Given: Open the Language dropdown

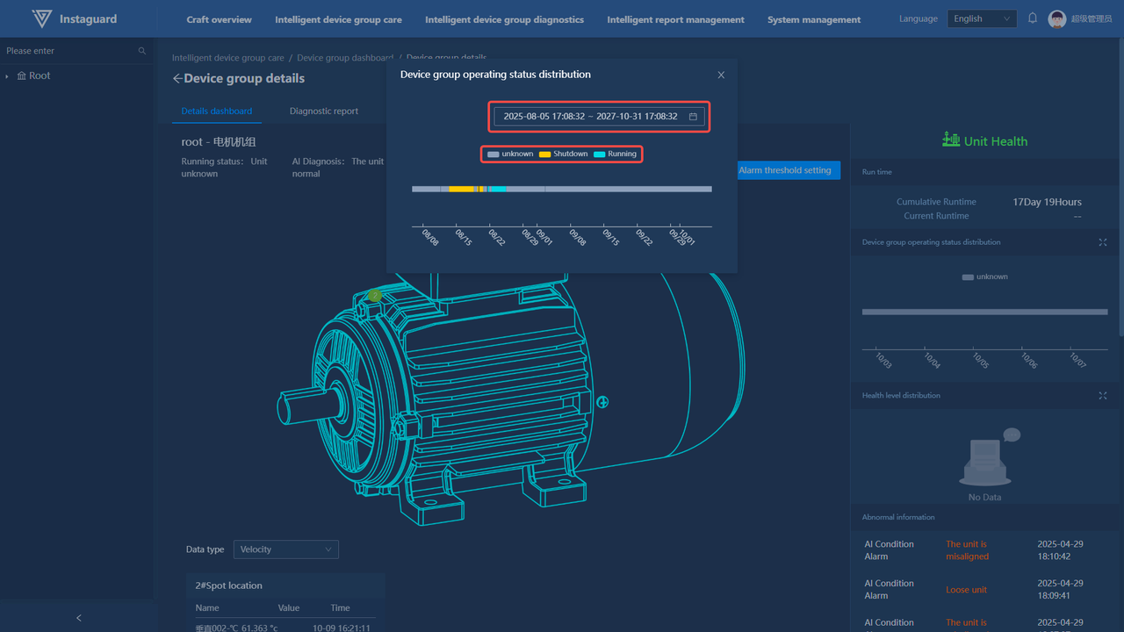Looking at the screenshot, I should pyautogui.click(x=982, y=18).
